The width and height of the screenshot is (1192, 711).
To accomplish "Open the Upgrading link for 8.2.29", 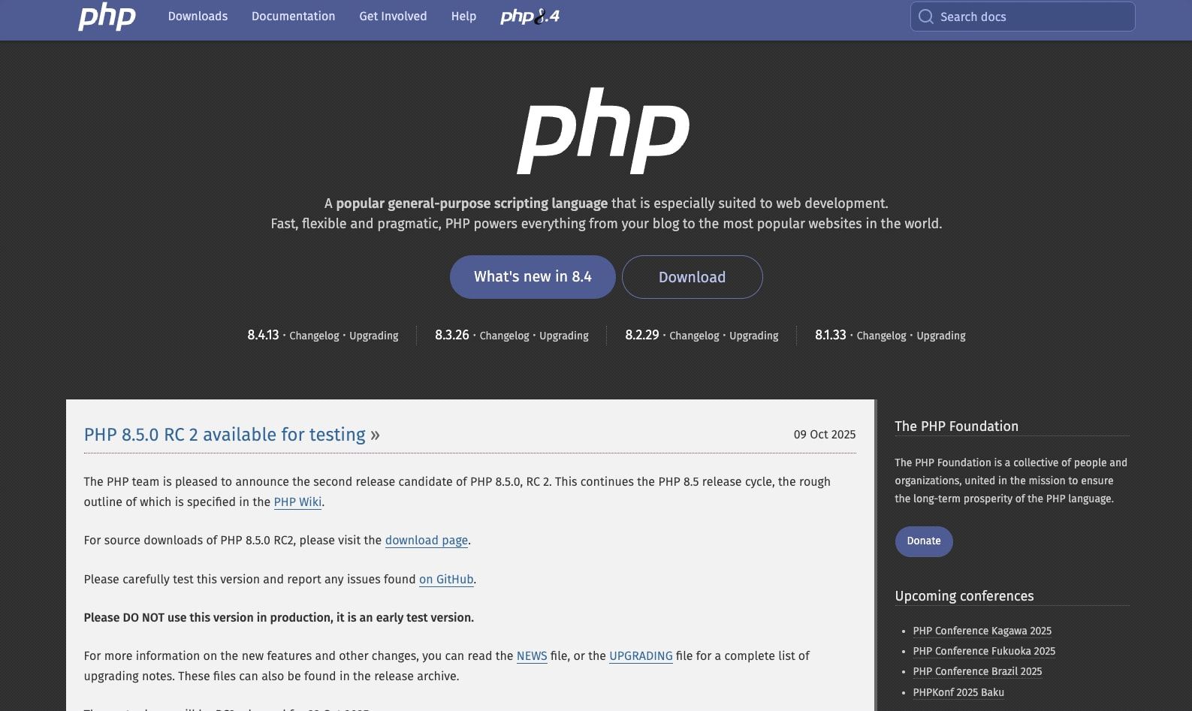I will click(x=753, y=336).
